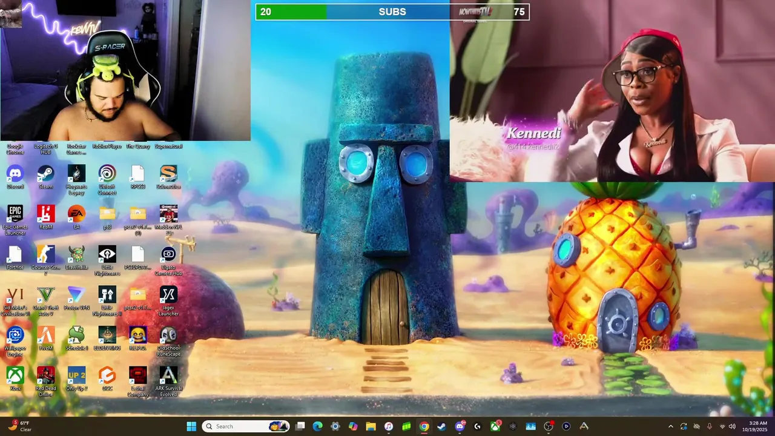Select the ARK Survival Evolved icon
The image size is (775, 436).
tap(168, 382)
